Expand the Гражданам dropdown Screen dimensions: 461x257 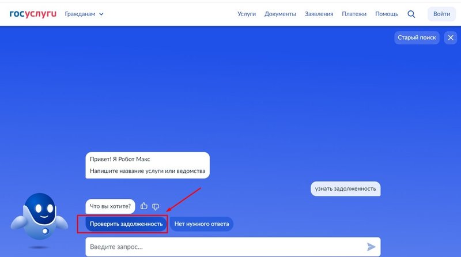tap(84, 14)
